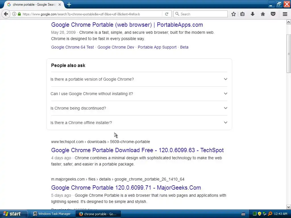
Task: Click the 'May 28, 2009' date text
Action: (x=63, y=32)
